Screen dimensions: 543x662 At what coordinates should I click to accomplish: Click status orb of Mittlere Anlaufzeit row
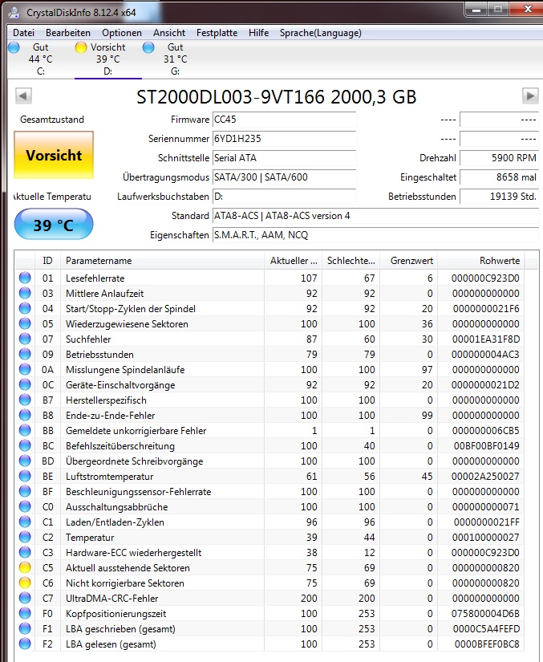point(25,293)
